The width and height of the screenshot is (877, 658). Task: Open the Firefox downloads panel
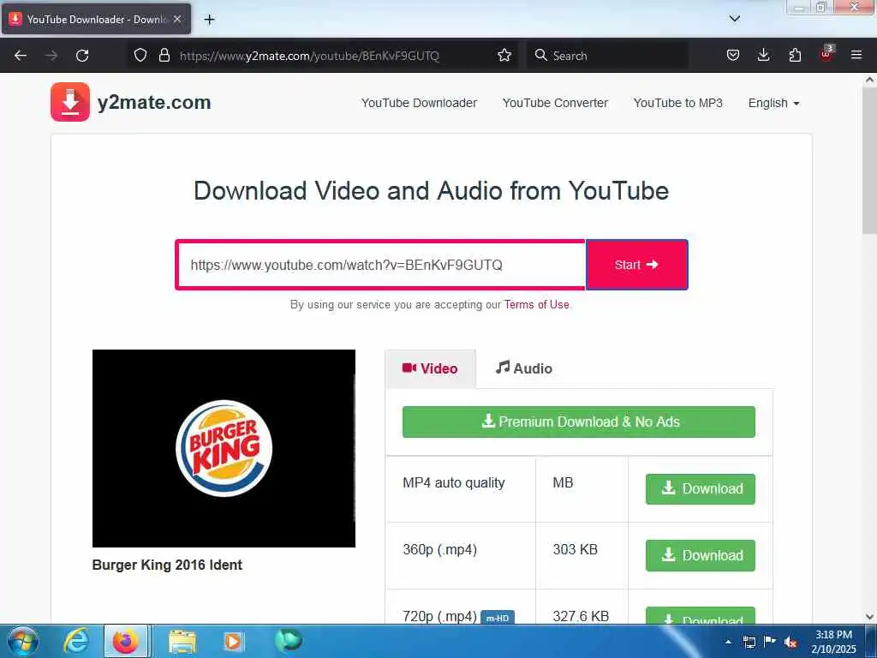pos(763,55)
